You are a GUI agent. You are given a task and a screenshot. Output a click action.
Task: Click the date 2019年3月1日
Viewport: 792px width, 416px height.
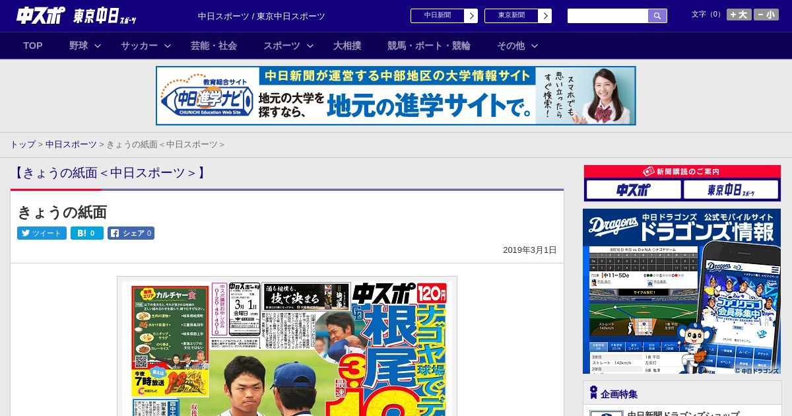[529, 250]
